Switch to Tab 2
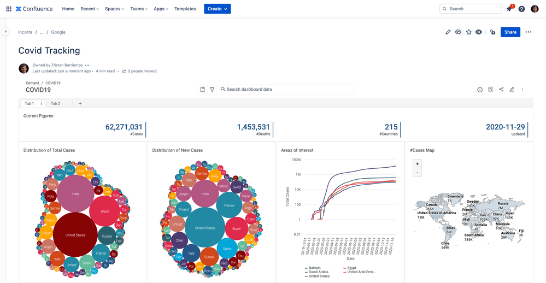Image resolution: width=546 pixels, height=283 pixels. pos(55,103)
